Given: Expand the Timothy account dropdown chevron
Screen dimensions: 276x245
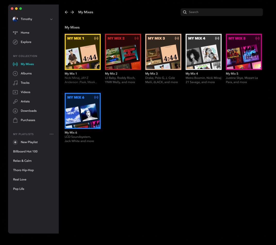Looking at the screenshot, I should point(51,19).
